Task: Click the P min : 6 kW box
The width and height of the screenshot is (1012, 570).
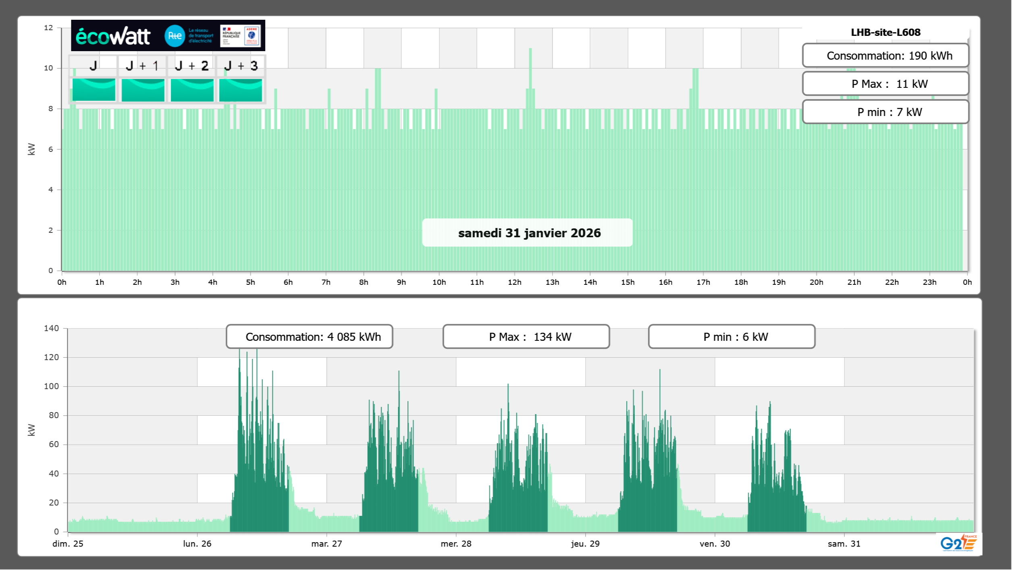Action: (x=731, y=337)
